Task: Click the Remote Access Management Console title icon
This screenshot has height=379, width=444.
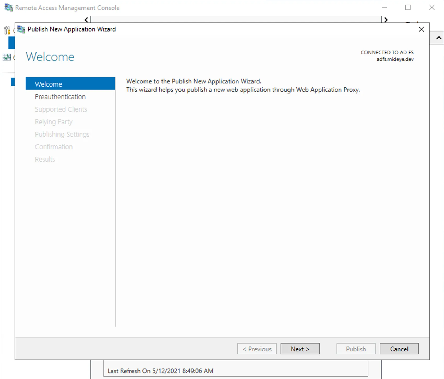Action: point(8,8)
